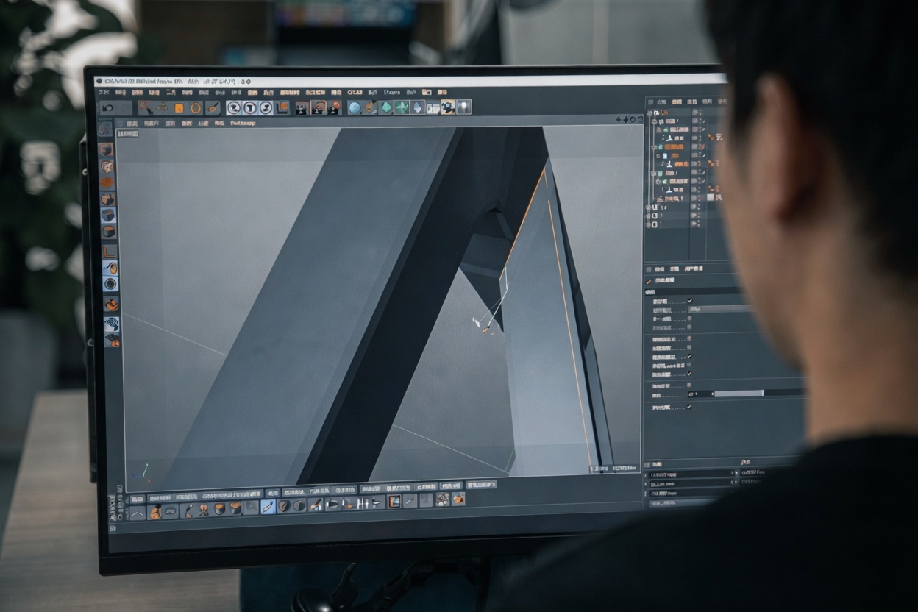
Task: Click the checkered sphere icon in bottom toolbar
Action: (x=441, y=499)
